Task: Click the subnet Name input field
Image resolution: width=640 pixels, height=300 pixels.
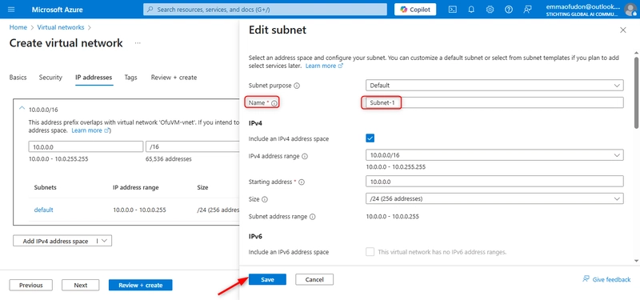Action: (x=494, y=103)
